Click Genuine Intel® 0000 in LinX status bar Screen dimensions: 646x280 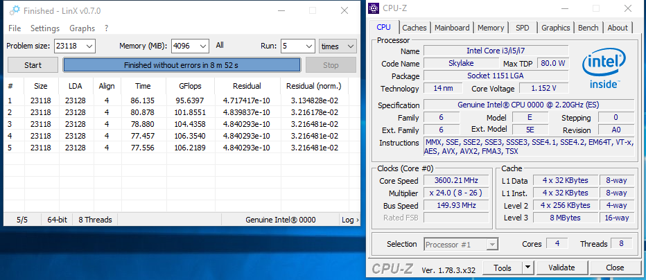(281, 220)
